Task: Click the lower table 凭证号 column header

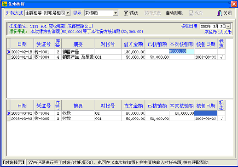Action: [44, 106]
